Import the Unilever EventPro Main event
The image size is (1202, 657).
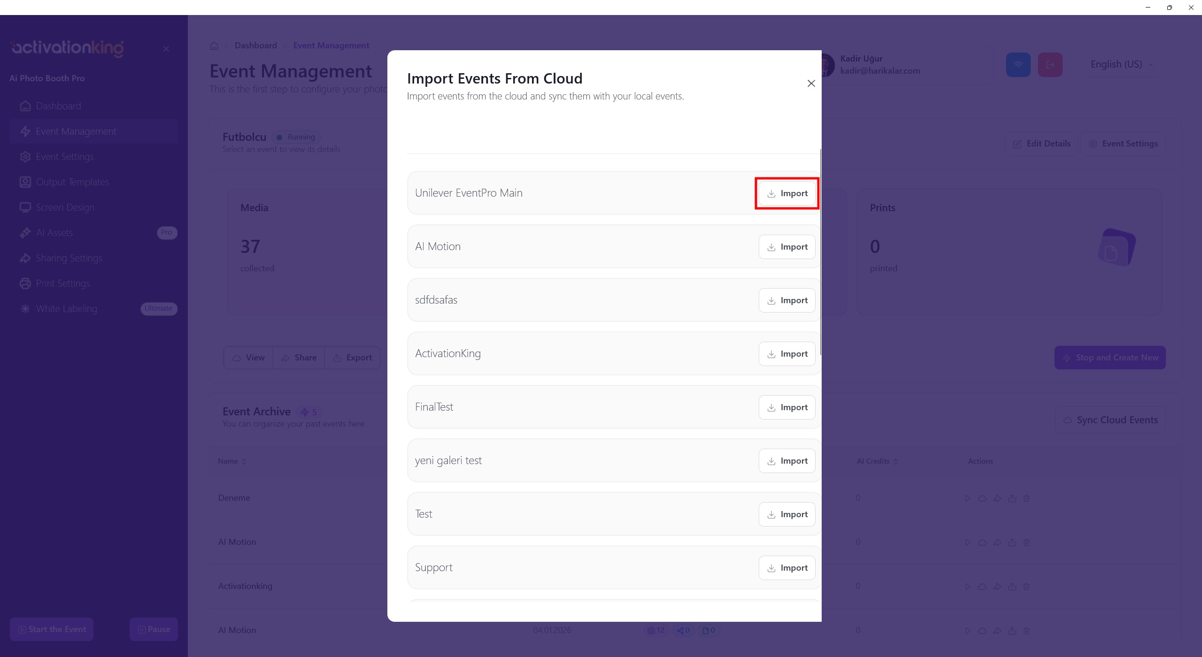[x=787, y=193]
